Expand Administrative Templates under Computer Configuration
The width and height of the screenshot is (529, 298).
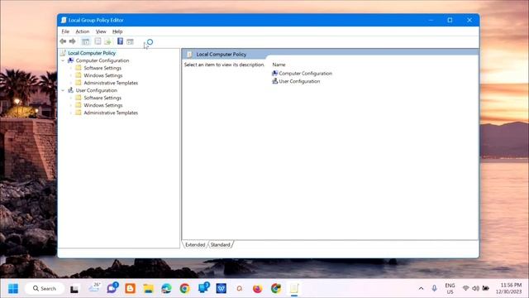[x=71, y=83]
